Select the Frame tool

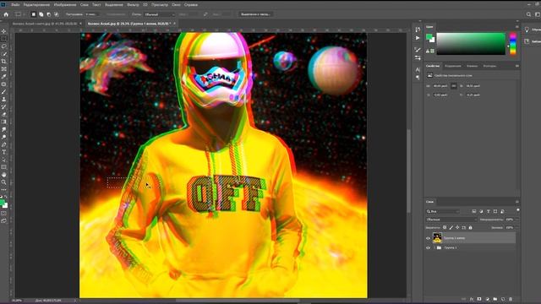point(3,69)
